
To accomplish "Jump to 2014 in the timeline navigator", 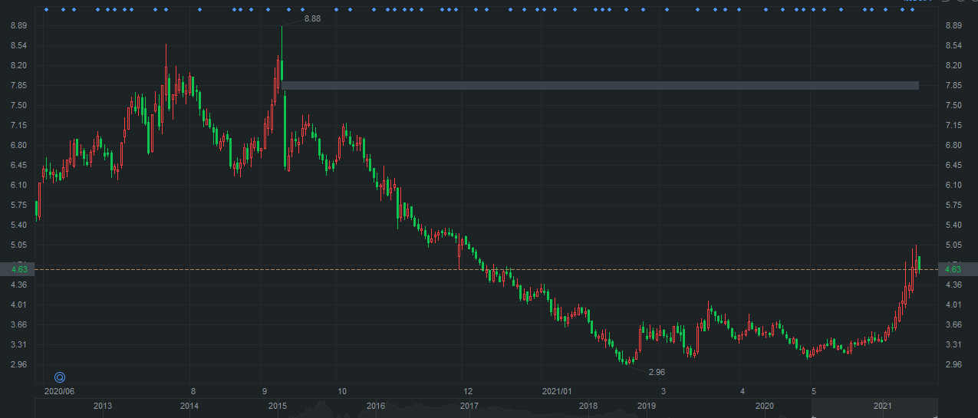I will point(189,406).
